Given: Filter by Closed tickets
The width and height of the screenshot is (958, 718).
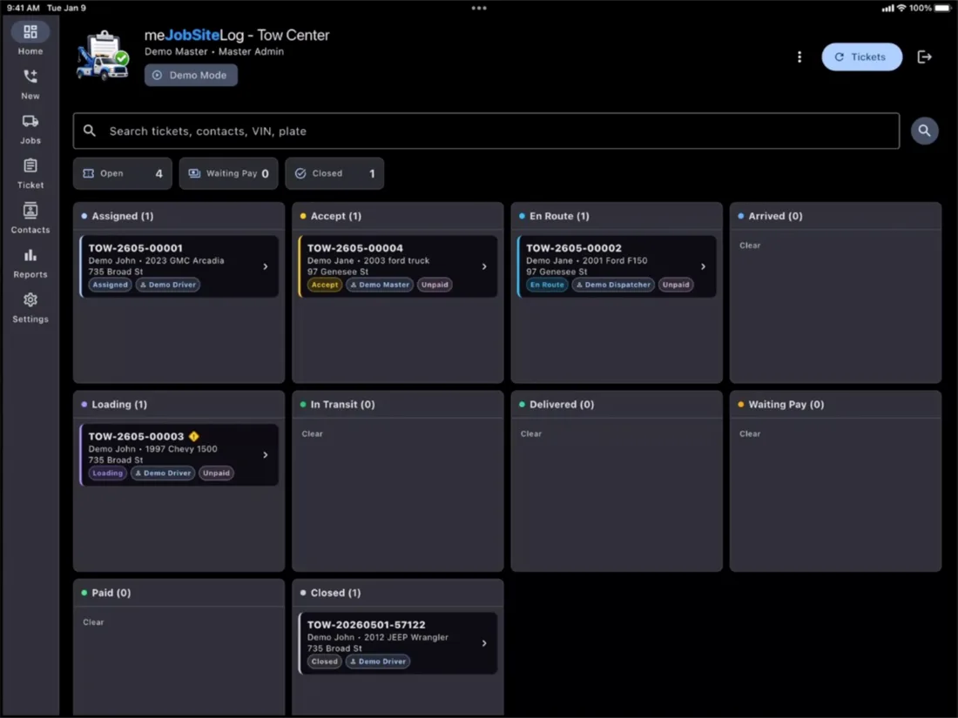Looking at the screenshot, I should [334, 173].
